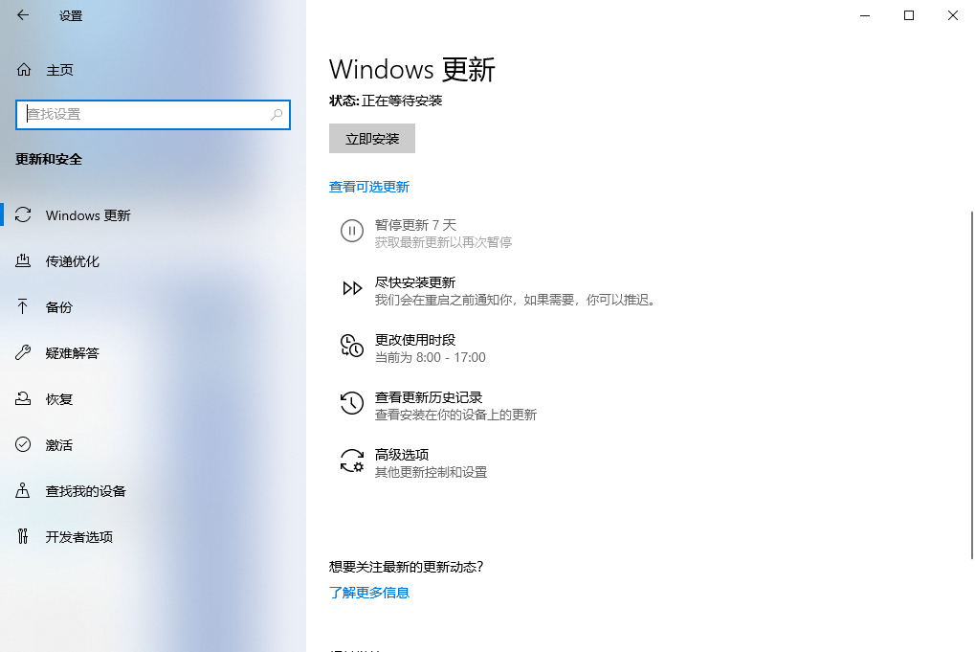Open 备份 via its sidebar icon
Viewport: 975px width, 652px height.
[x=23, y=306]
